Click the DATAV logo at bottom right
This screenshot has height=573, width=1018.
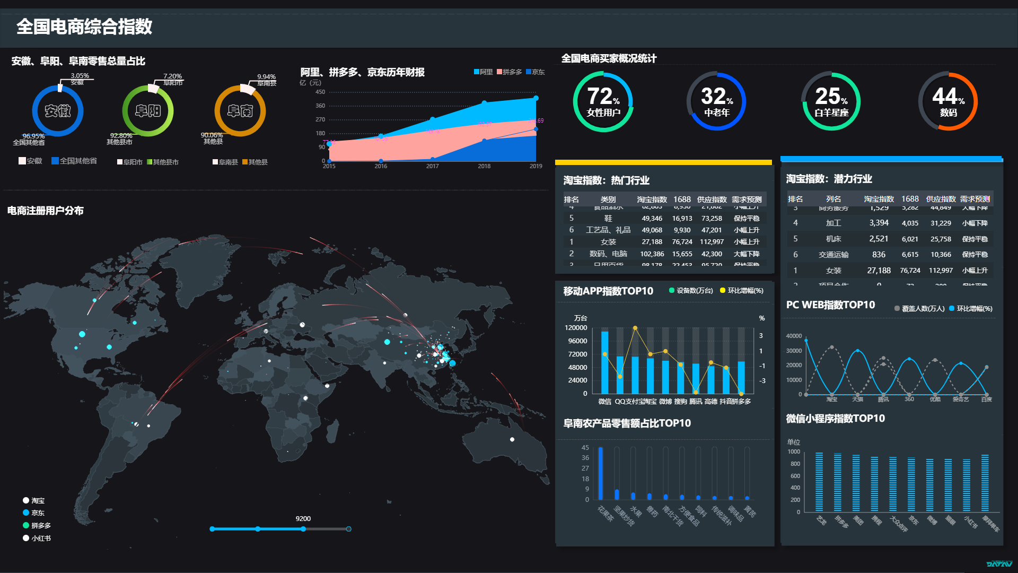click(x=999, y=563)
